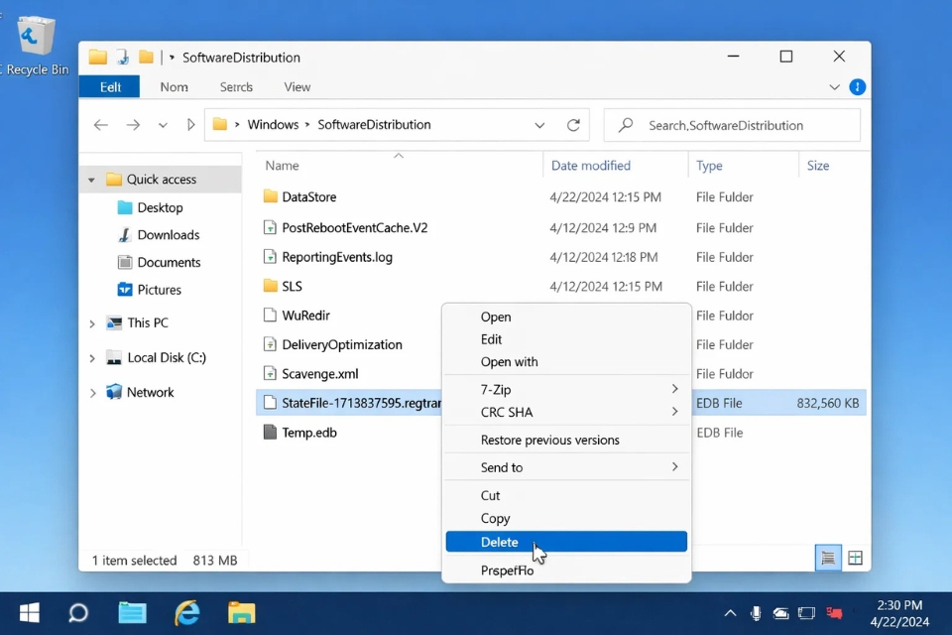
Task: Open File Explorer from the taskbar
Action: click(132, 613)
